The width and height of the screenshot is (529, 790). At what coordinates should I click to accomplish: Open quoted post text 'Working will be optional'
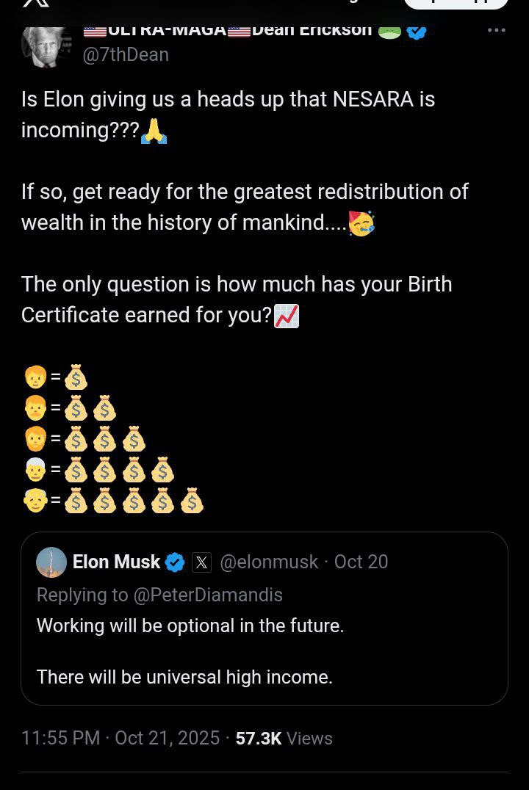pos(190,626)
